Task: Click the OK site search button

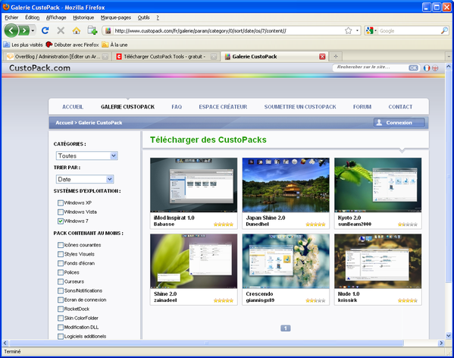Action: (x=414, y=68)
